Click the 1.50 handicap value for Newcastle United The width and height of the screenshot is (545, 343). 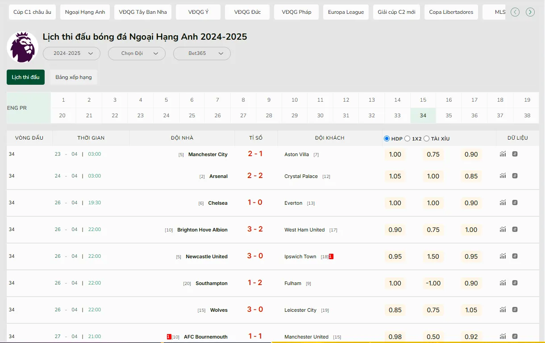pos(433,256)
